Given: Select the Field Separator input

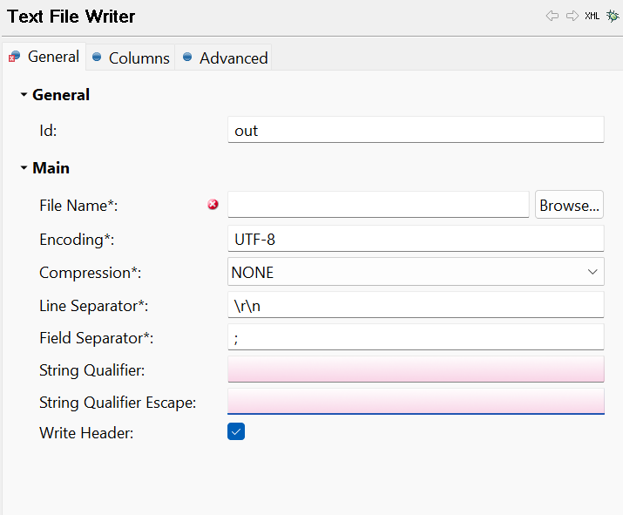Looking at the screenshot, I should click(416, 337).
